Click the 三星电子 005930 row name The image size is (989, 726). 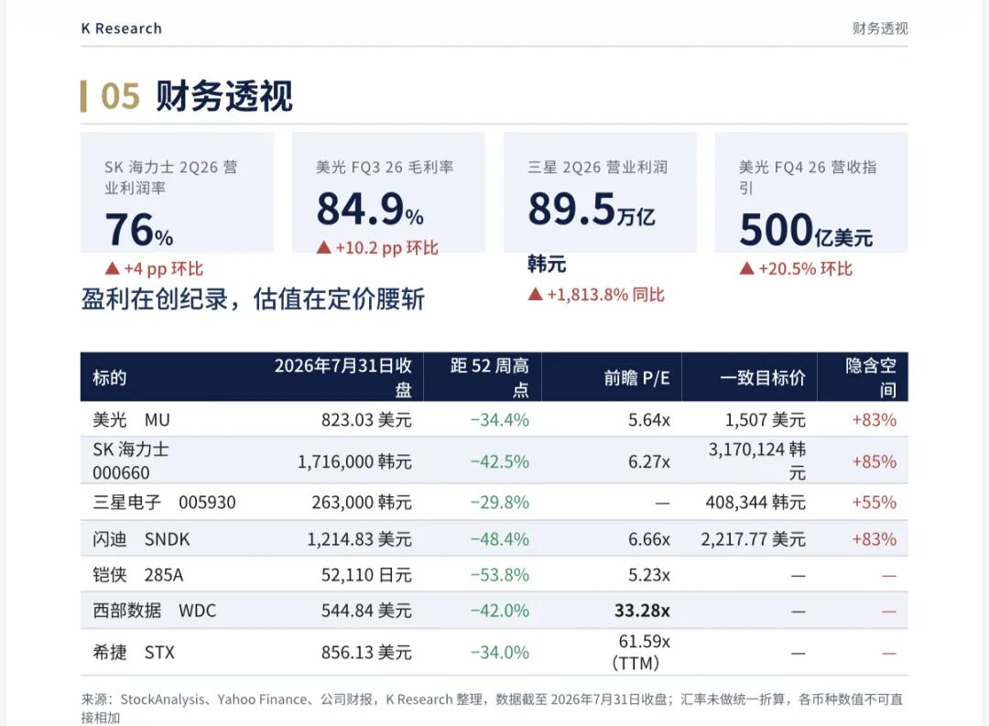[x=164, y=502]
